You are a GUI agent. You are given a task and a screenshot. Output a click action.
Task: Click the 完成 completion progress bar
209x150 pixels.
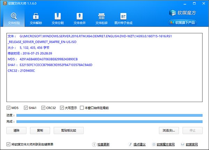pos(109,121)
